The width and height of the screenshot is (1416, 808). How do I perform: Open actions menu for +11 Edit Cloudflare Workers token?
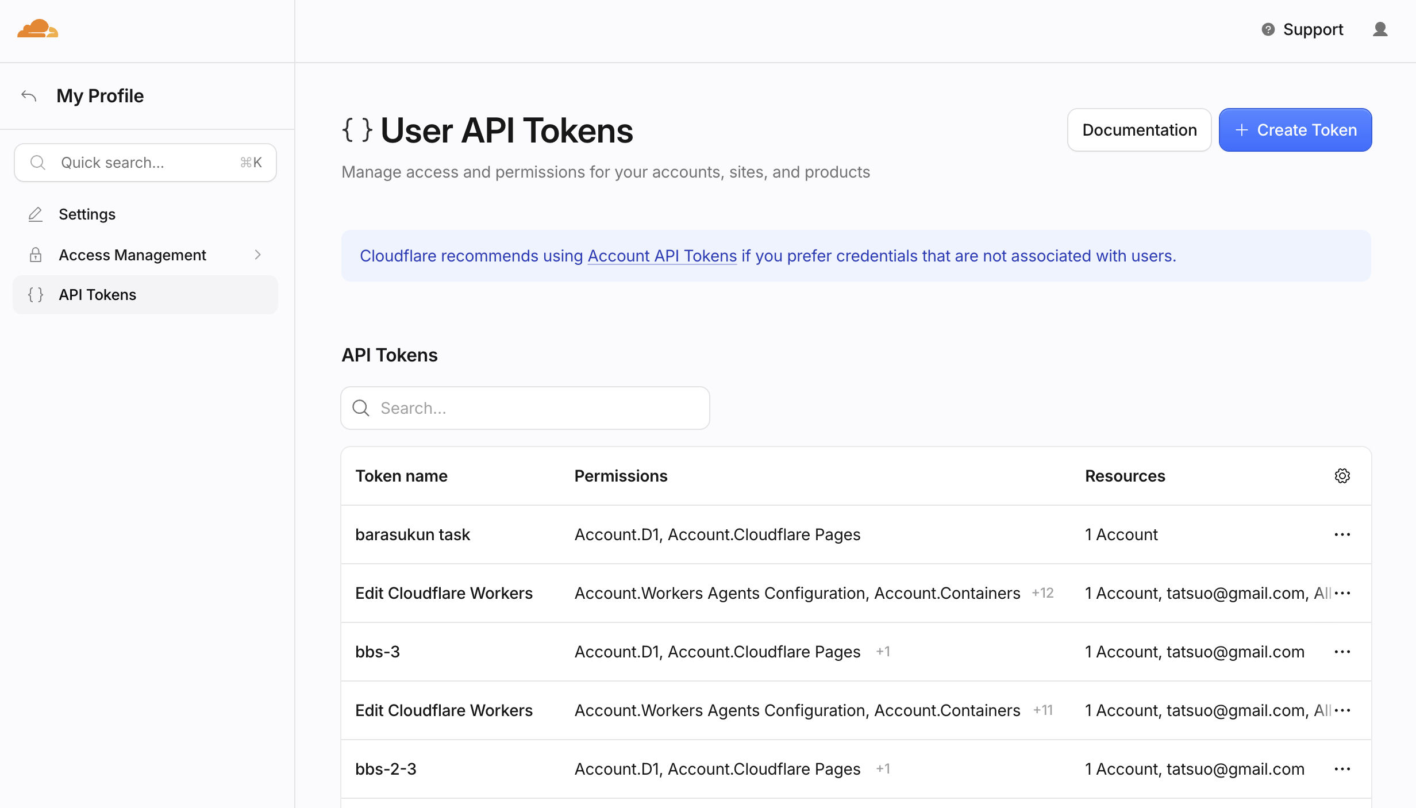point(1342,710)
